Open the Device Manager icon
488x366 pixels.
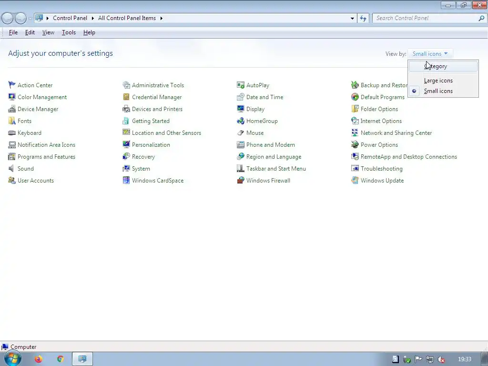click(12, 109)
